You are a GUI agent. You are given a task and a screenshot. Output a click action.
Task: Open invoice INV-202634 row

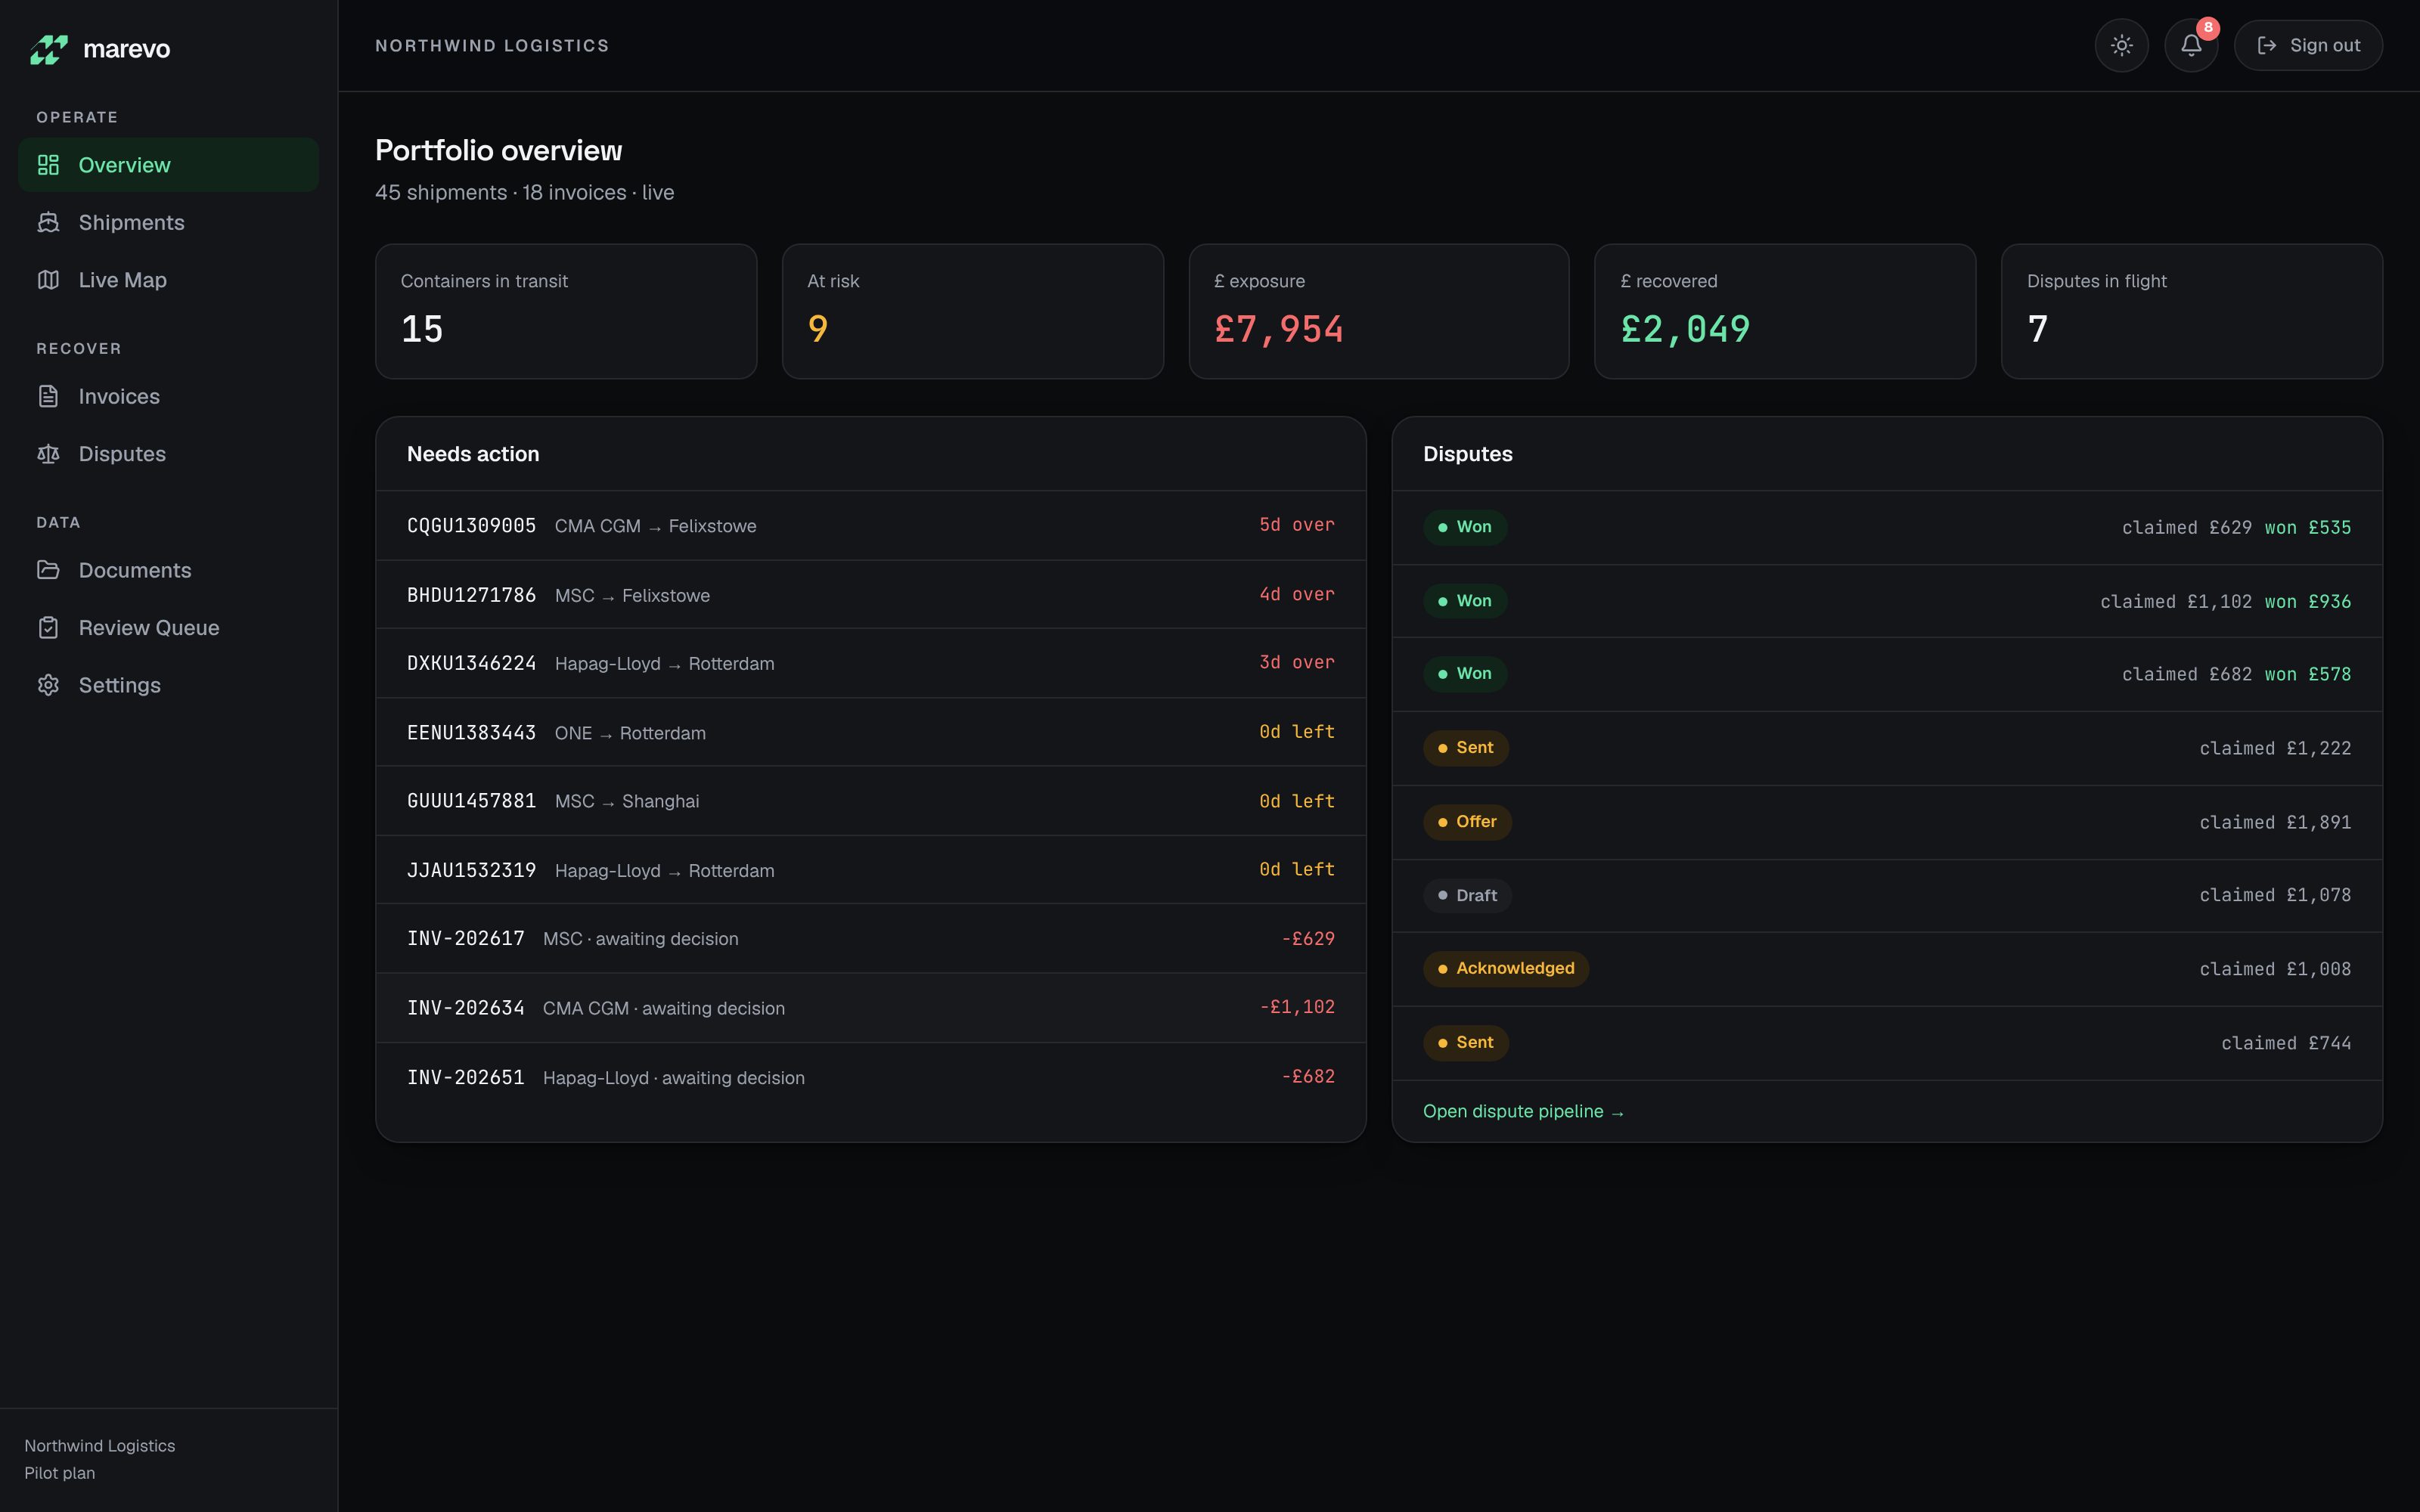870,1008
